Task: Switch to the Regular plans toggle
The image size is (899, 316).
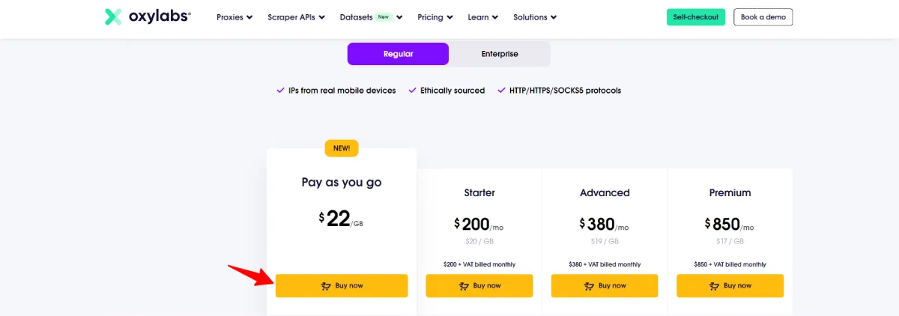Action: (x=398, y=54)
